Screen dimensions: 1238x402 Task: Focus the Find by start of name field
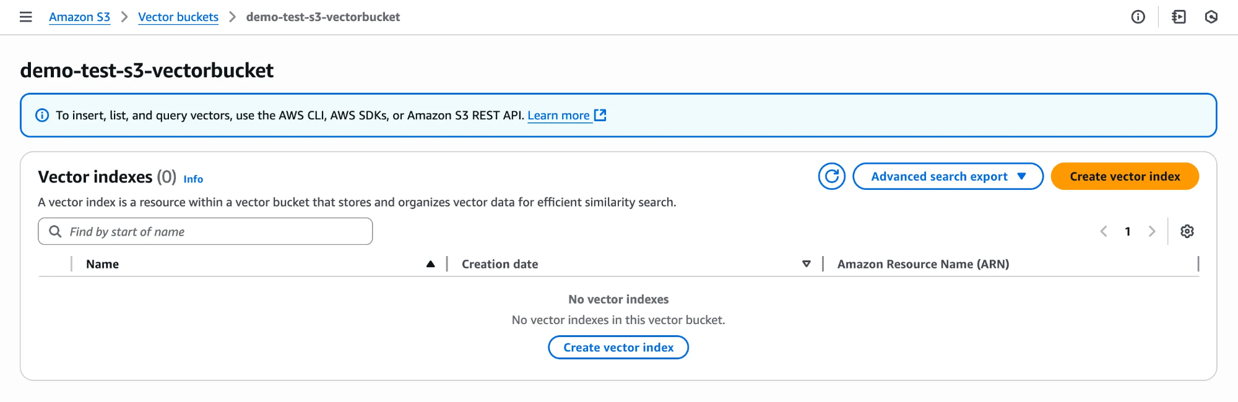(x=206, y=231)
